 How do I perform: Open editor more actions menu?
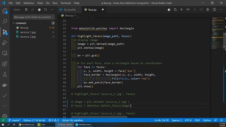click(221, 10)
